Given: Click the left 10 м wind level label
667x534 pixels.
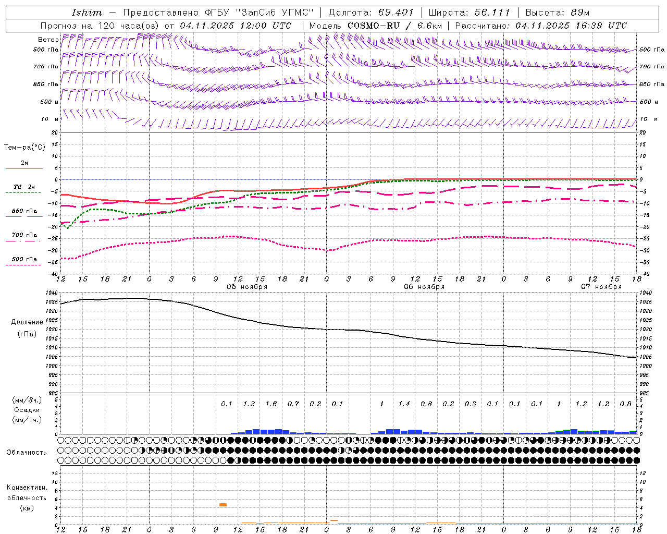Looking at the screenshot, I should click(x=50, y=119).
